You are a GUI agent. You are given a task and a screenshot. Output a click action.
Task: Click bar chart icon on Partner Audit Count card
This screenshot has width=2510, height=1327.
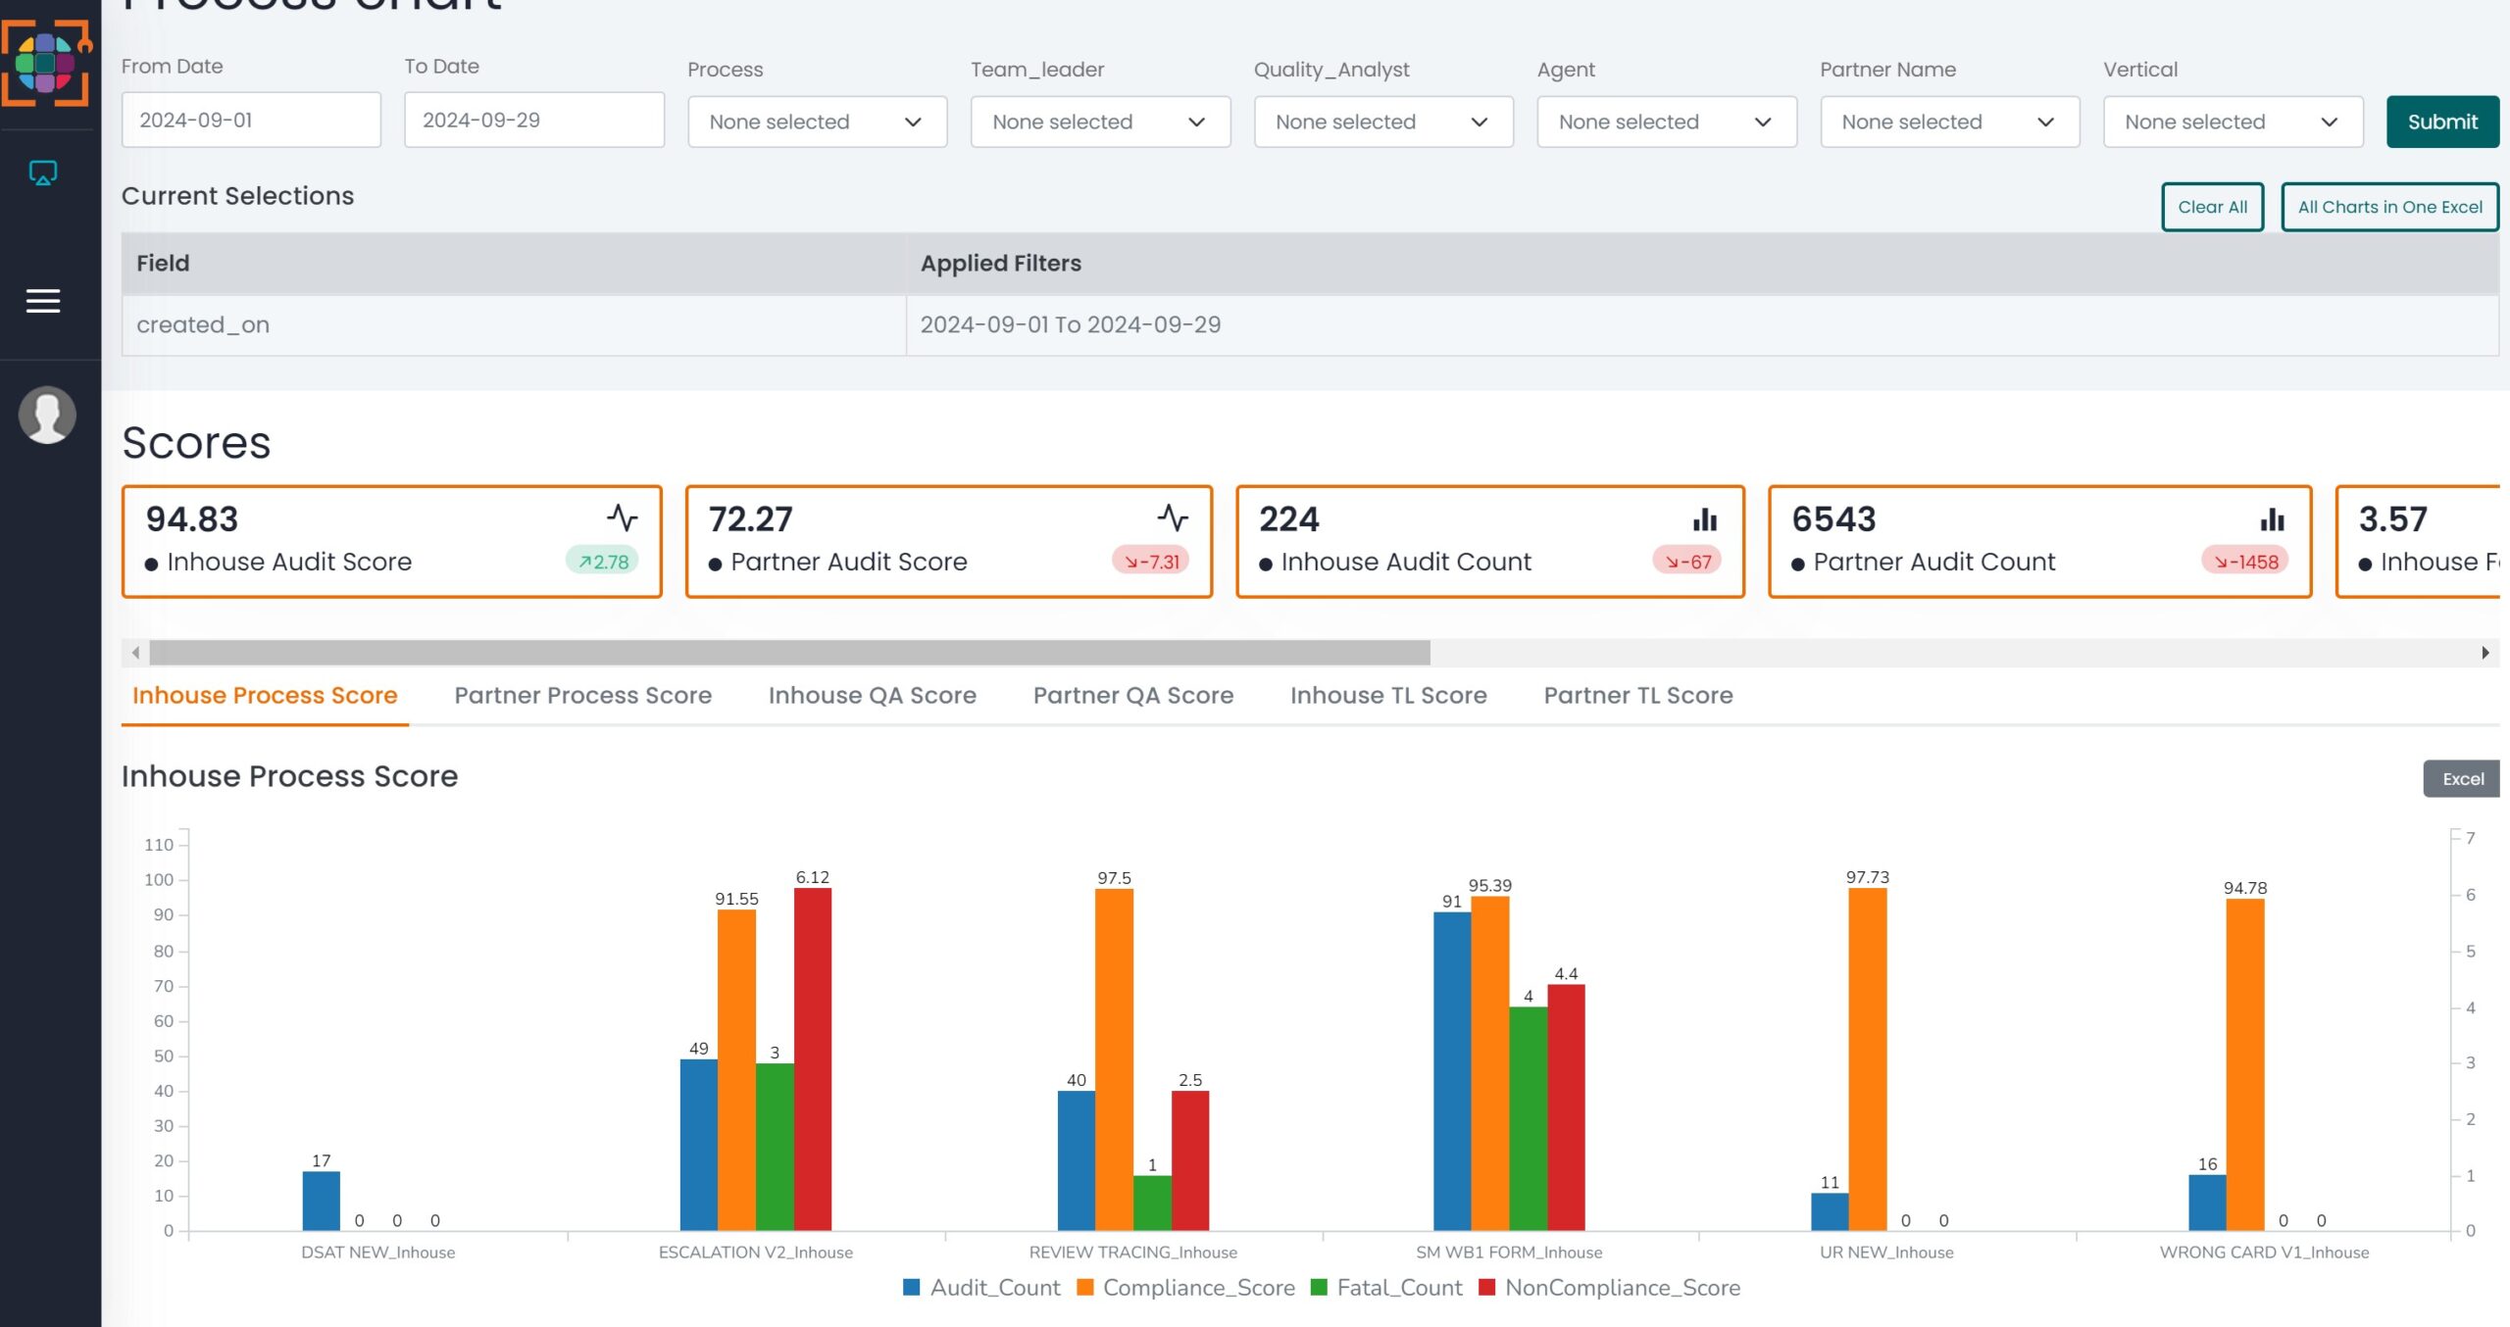pyautogui.click(x=2272, y=518)
